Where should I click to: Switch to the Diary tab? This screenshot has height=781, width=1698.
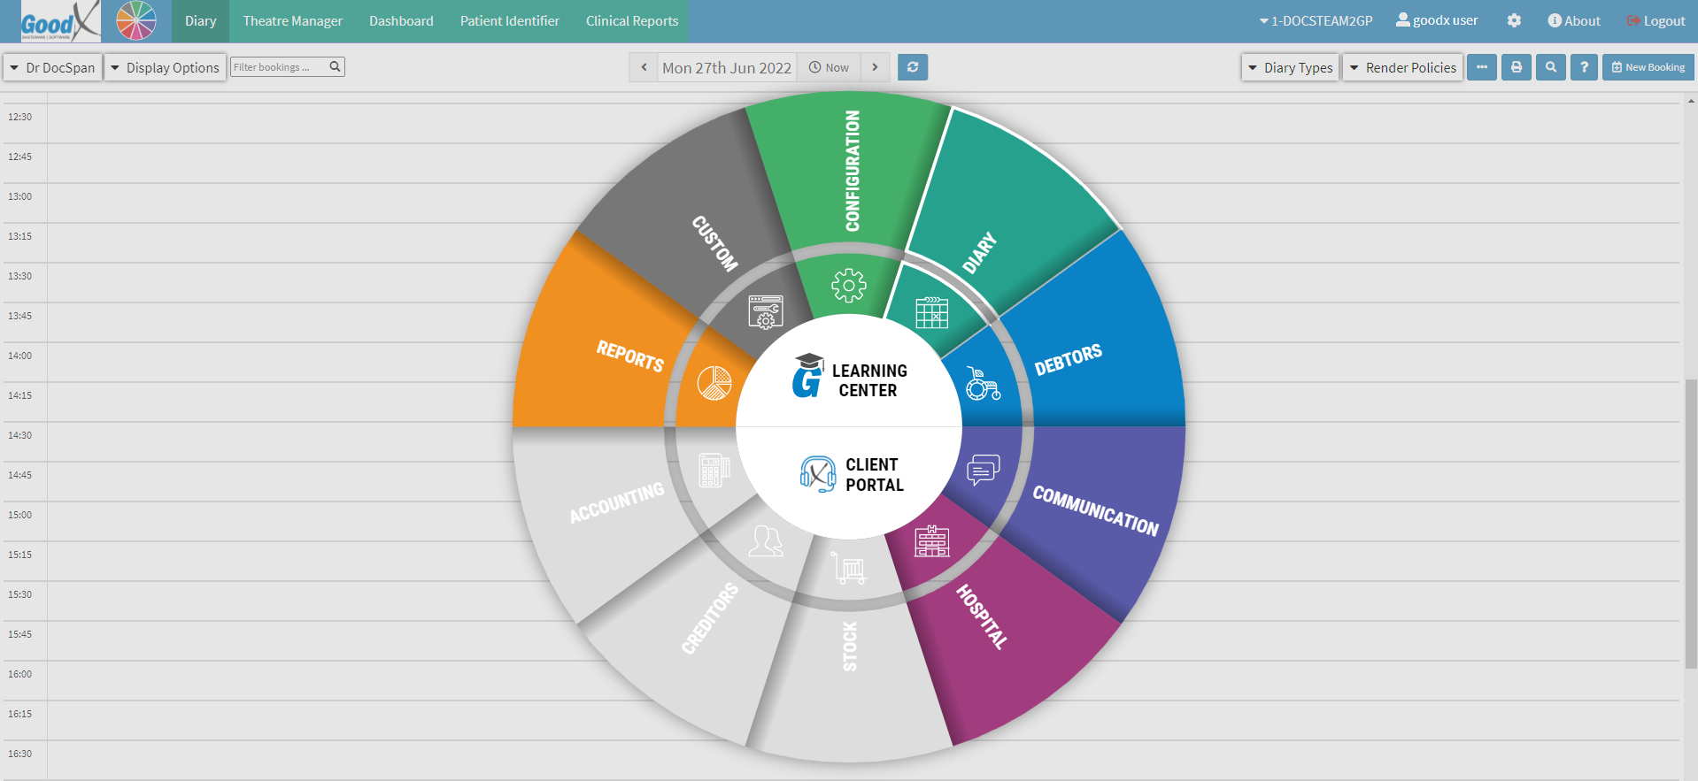(x=201, y=21)
